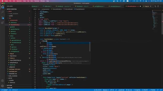The width and height of the screenshot is (163, 91).
Task: Open the Explorer view in activity bar
Action: click(2, 7)
